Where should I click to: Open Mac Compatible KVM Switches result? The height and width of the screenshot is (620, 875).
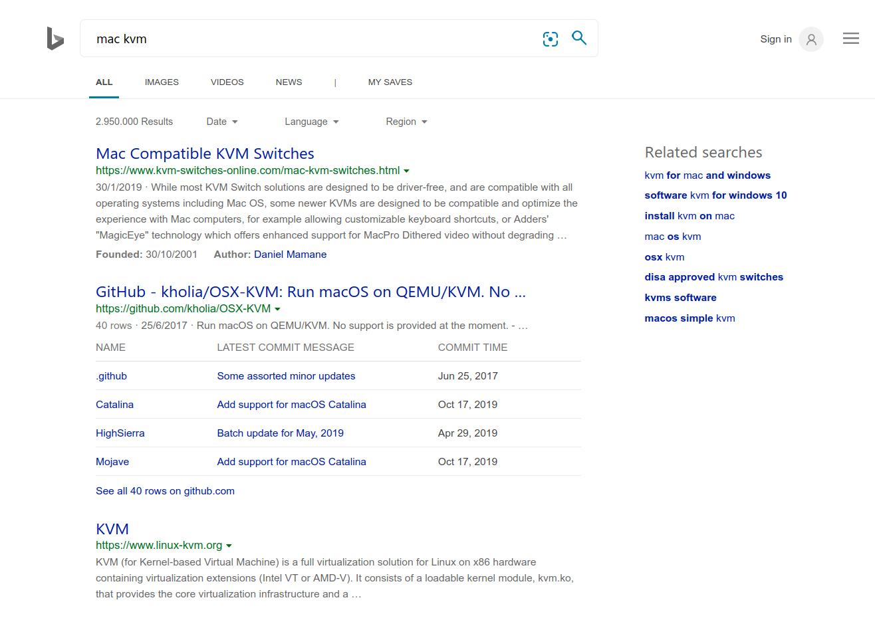pyautogui.click(x=205, y=154)
